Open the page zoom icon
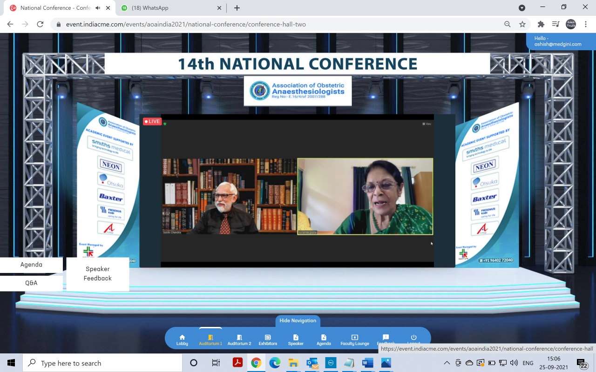The width and height of the screenshot is (596, 372). point(508,24)
